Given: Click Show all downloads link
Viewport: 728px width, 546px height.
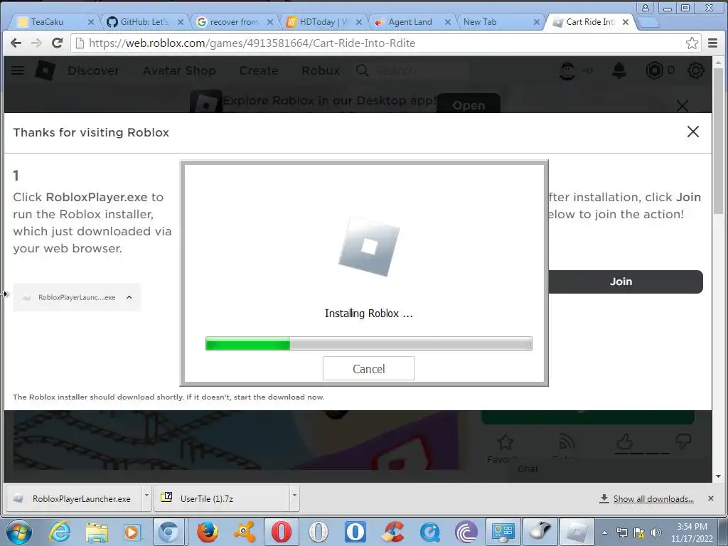Looking at the screenshot, I should (x=653, y=498).
